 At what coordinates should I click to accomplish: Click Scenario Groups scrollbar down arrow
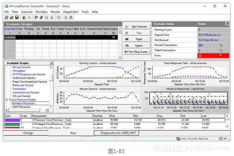point(120,57)
